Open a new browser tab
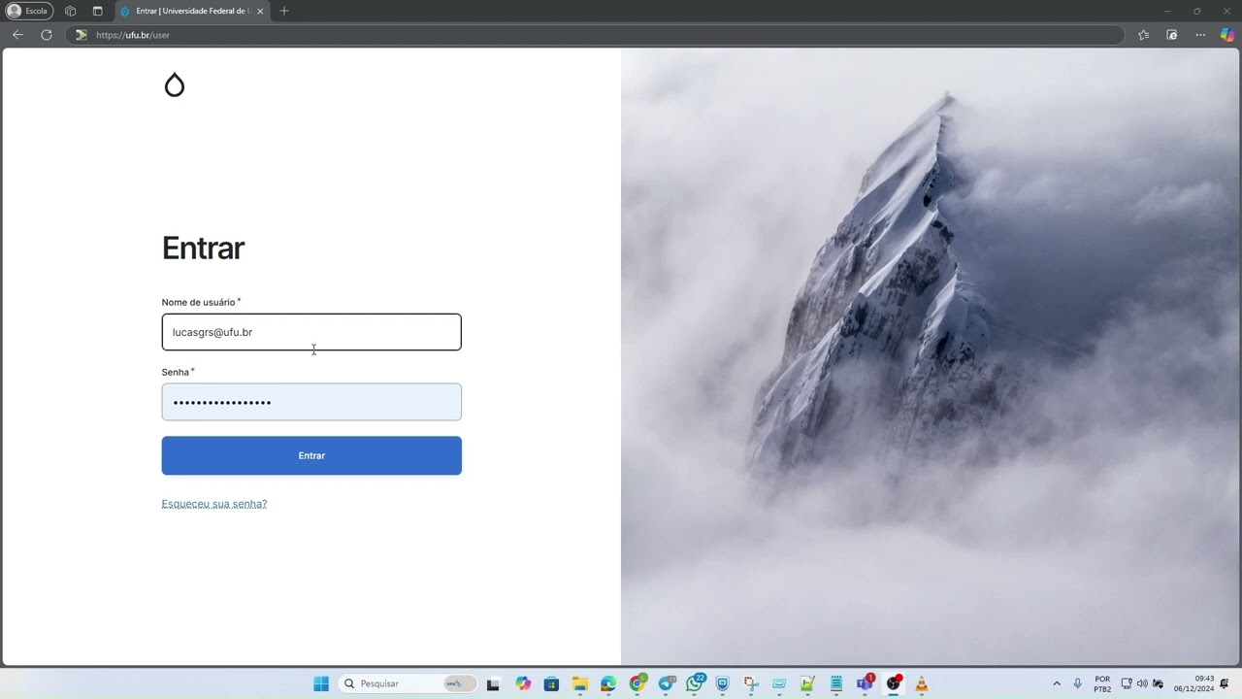The image size is (1242, 699). click(x=283, y=11)
